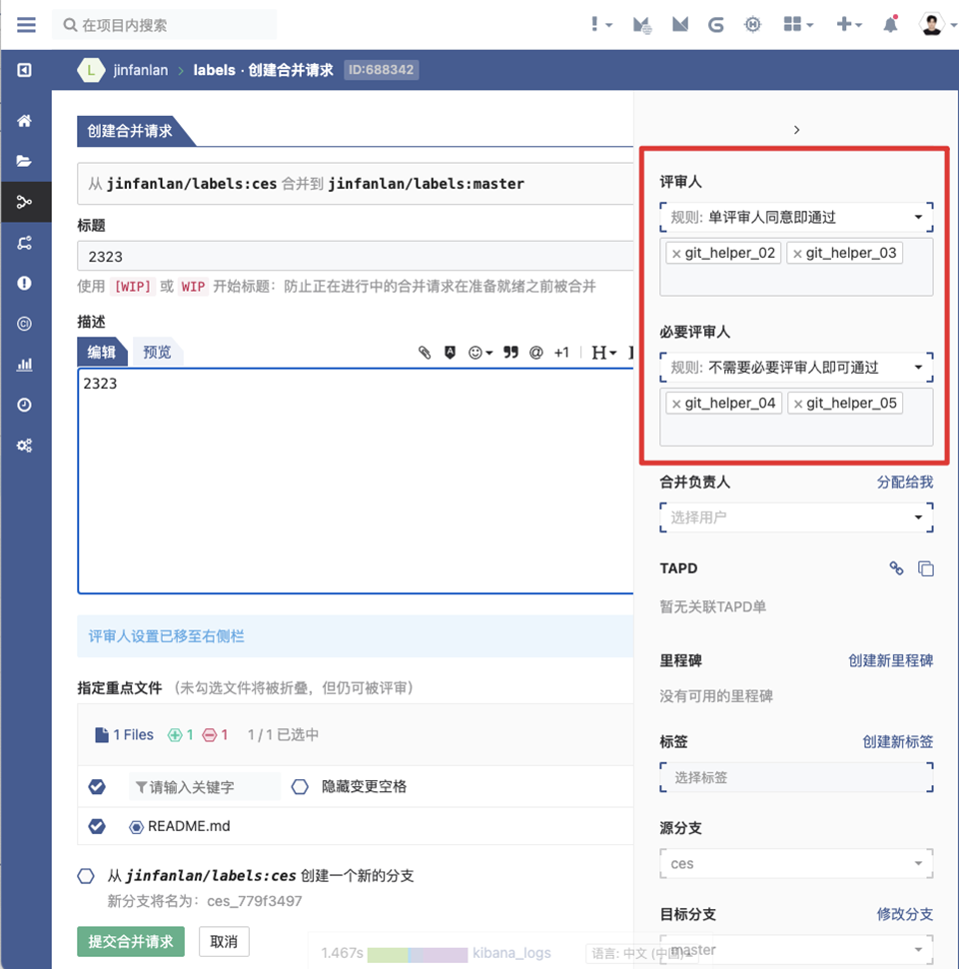The height and width of the screenshot is (969, 959).
Task: Click the 分配给我 link
Action: [904, 483]
